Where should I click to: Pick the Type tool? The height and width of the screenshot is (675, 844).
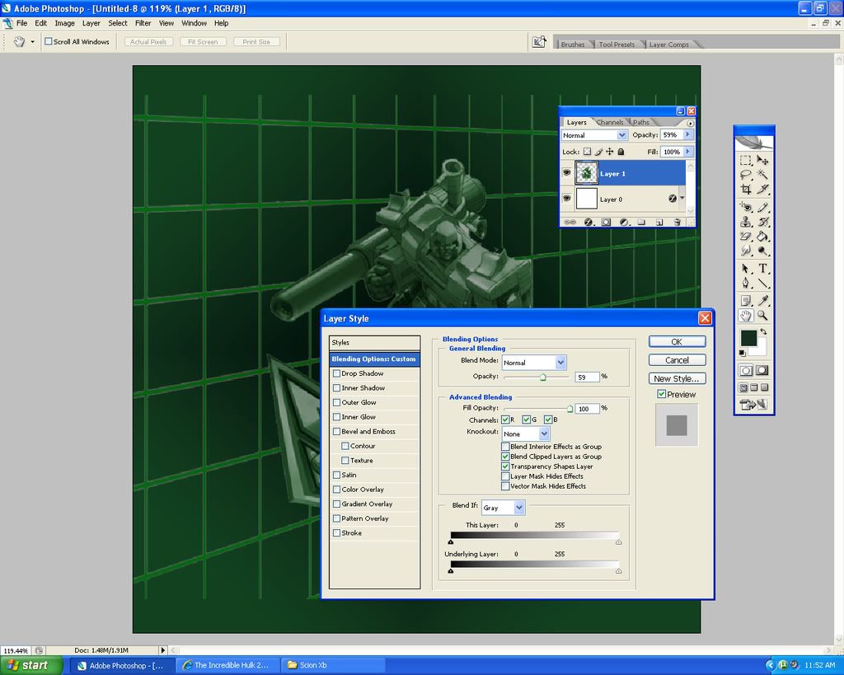[x=763, y=269]
